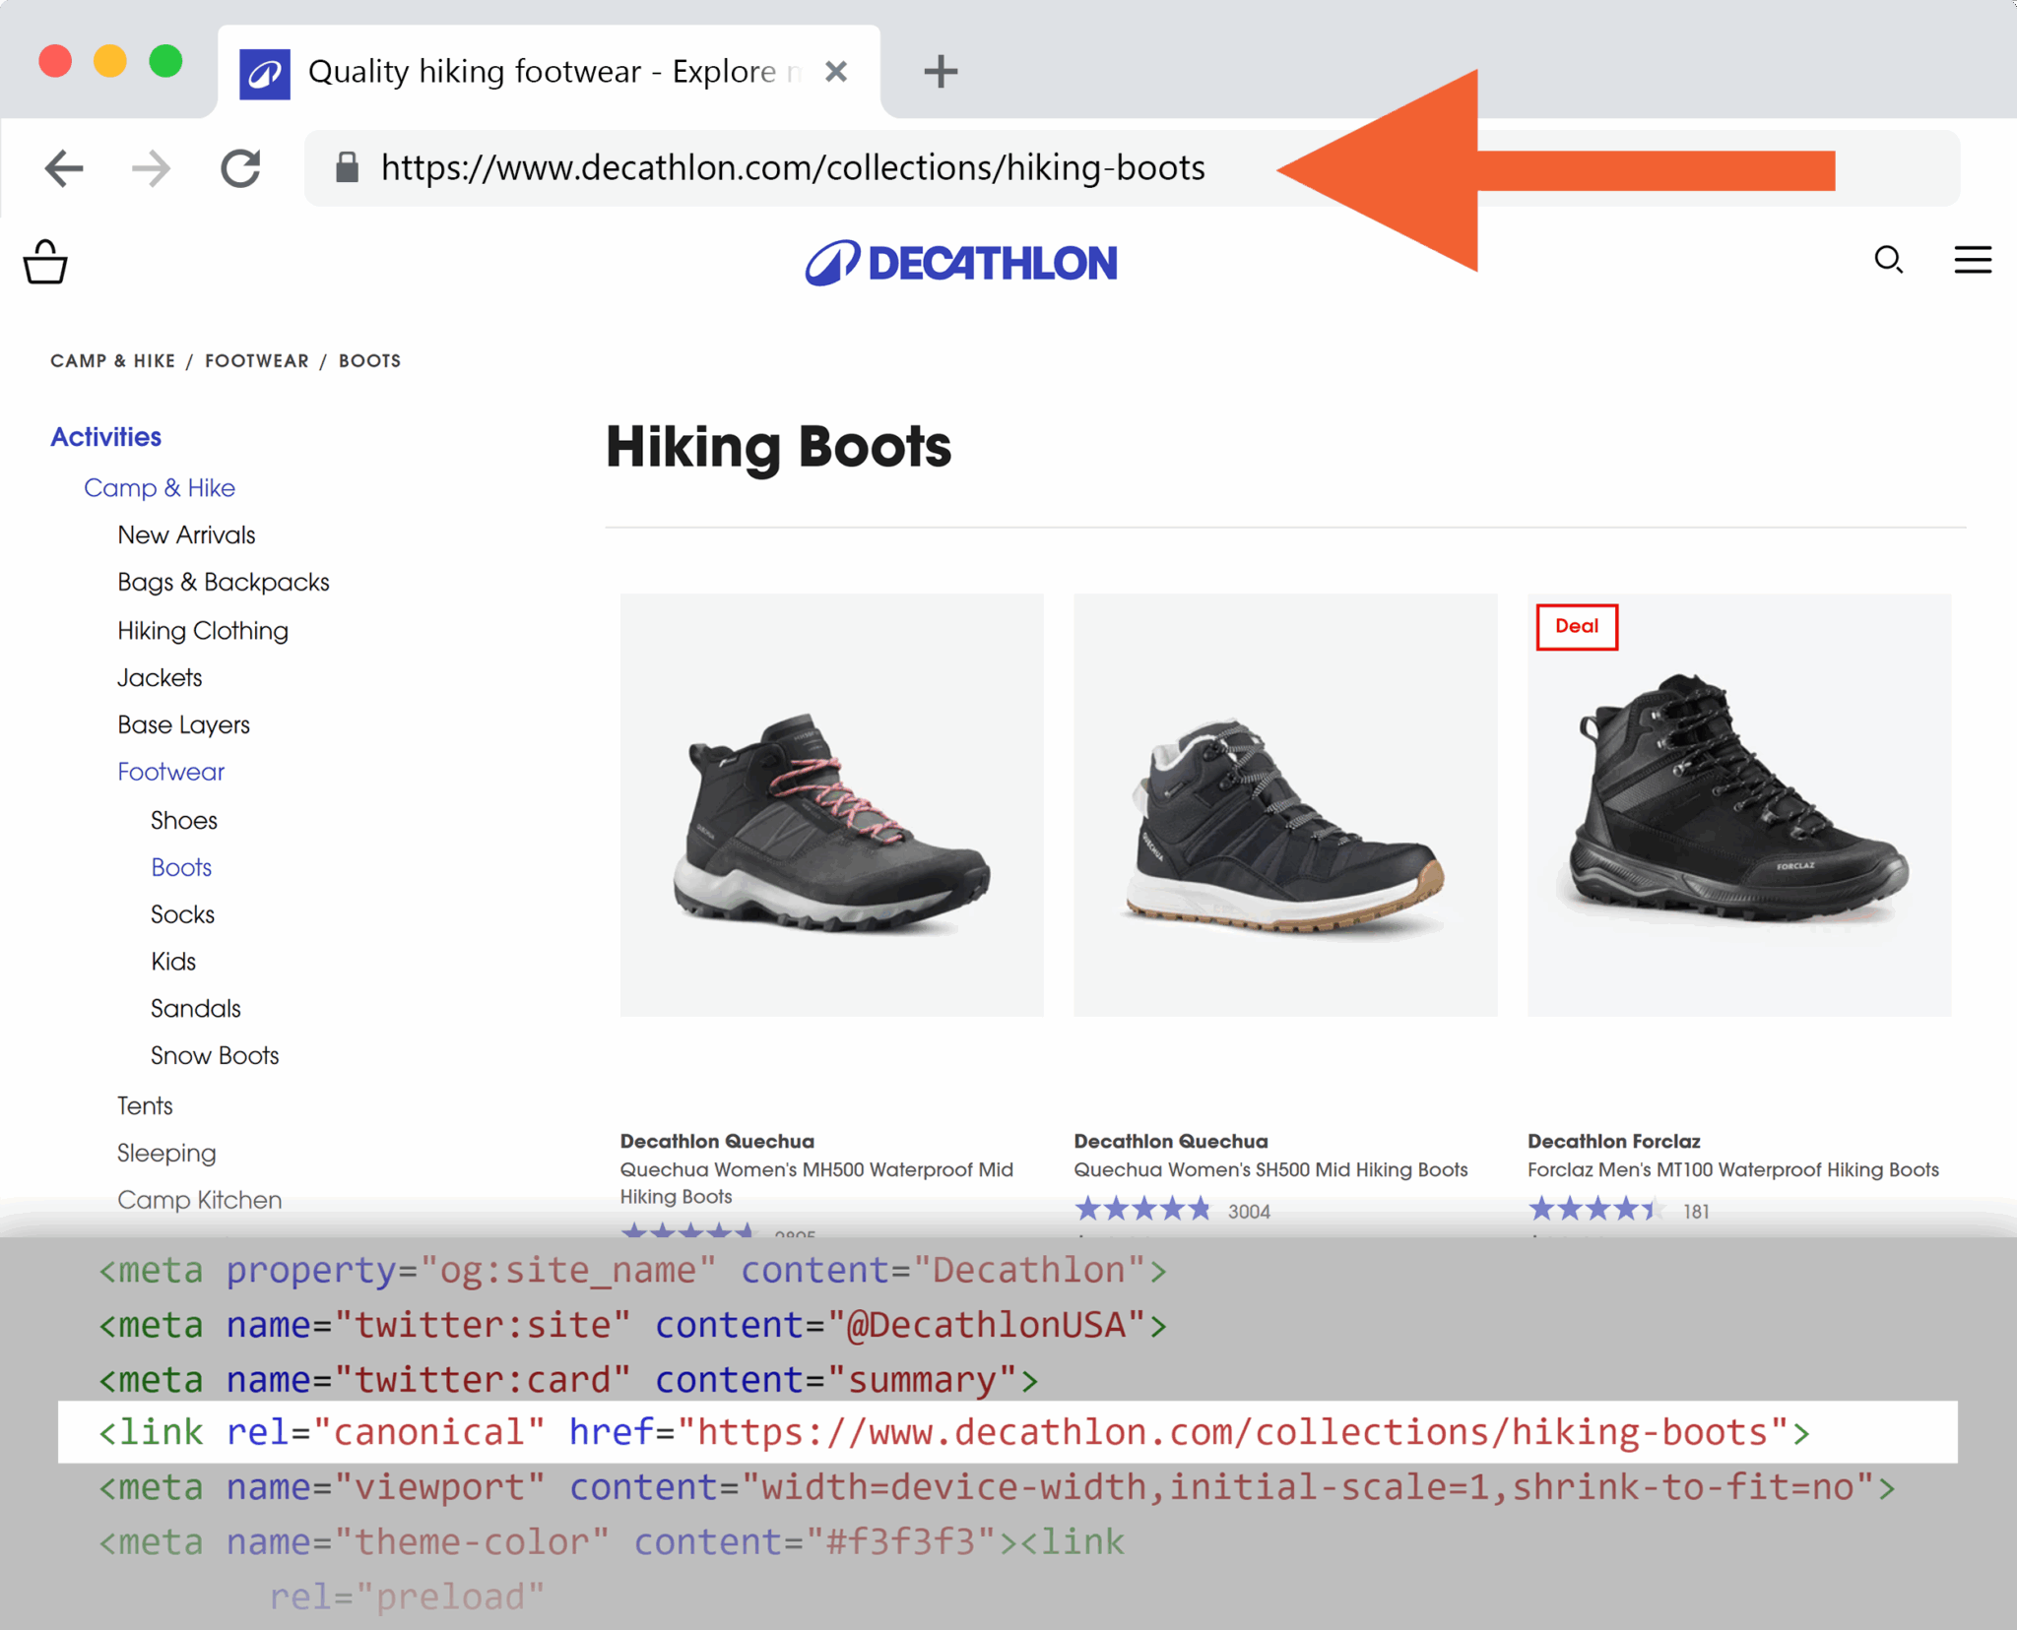The width and height of the screenshot is (2017, 1630).
Task: Open the MH500 Waterproof Mid boot image
Action: pyautogui.click(x=831, y=805)
